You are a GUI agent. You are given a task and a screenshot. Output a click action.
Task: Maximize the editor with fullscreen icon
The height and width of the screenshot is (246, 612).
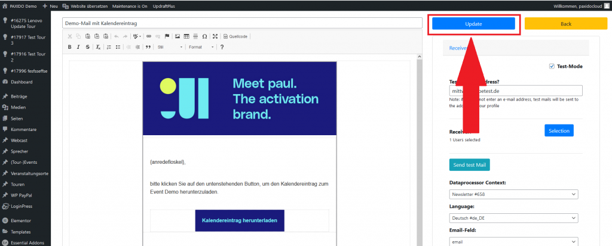pos(215,36)
